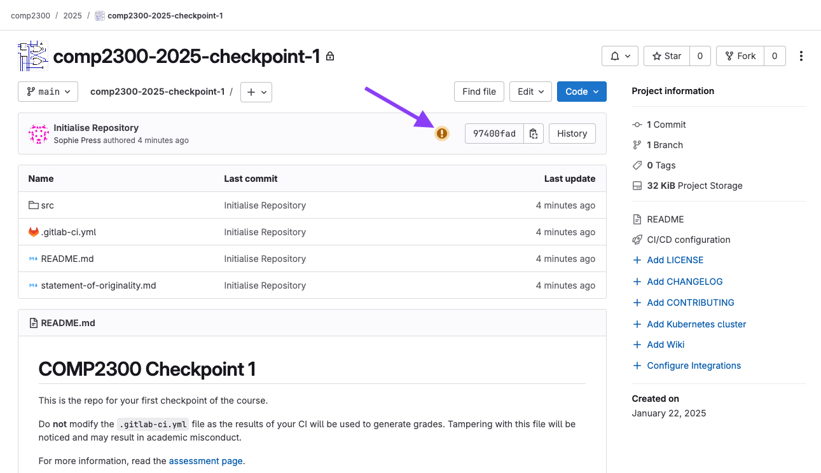Open the vertical three-dot more actions menu
The height and width of the screenshot is (473, 821).
point(801,56)
